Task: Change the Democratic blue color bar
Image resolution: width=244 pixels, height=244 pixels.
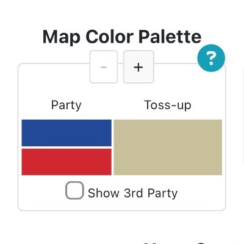Action: pyautogui.click(x=66, y=133)
